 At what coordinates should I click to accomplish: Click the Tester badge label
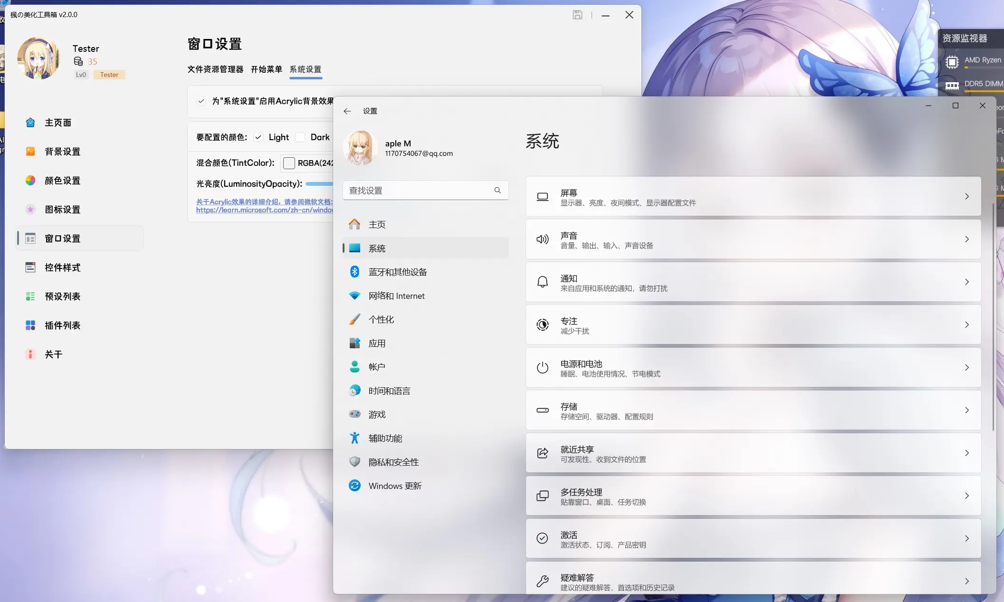coord(109,75)
